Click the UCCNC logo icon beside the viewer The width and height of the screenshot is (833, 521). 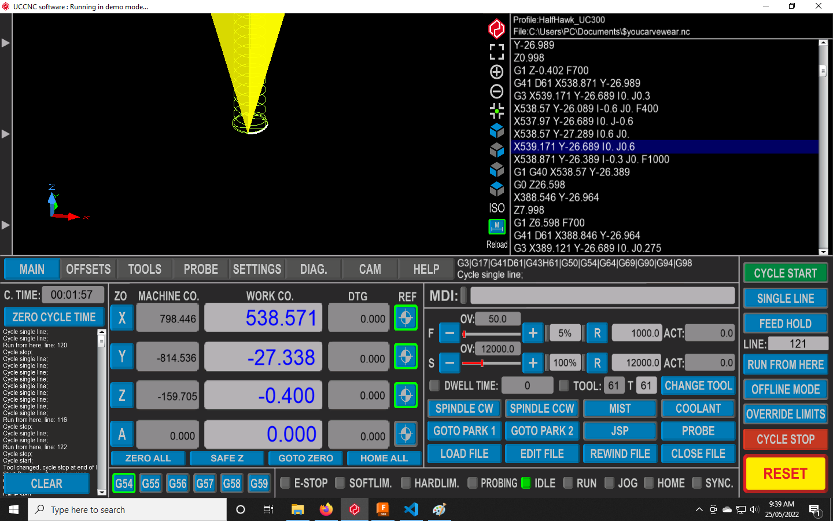click(x=496, y=28)
